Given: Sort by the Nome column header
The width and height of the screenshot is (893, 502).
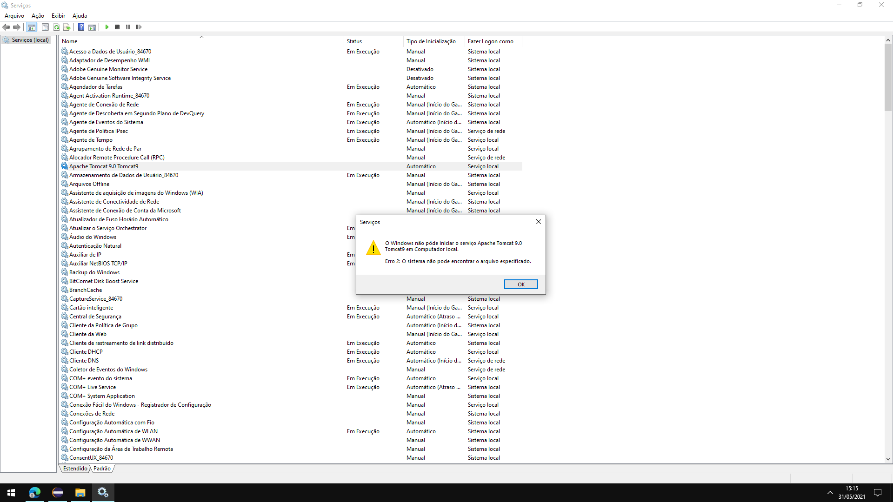Looking at the screenshot, I should [x=201, y=41].
